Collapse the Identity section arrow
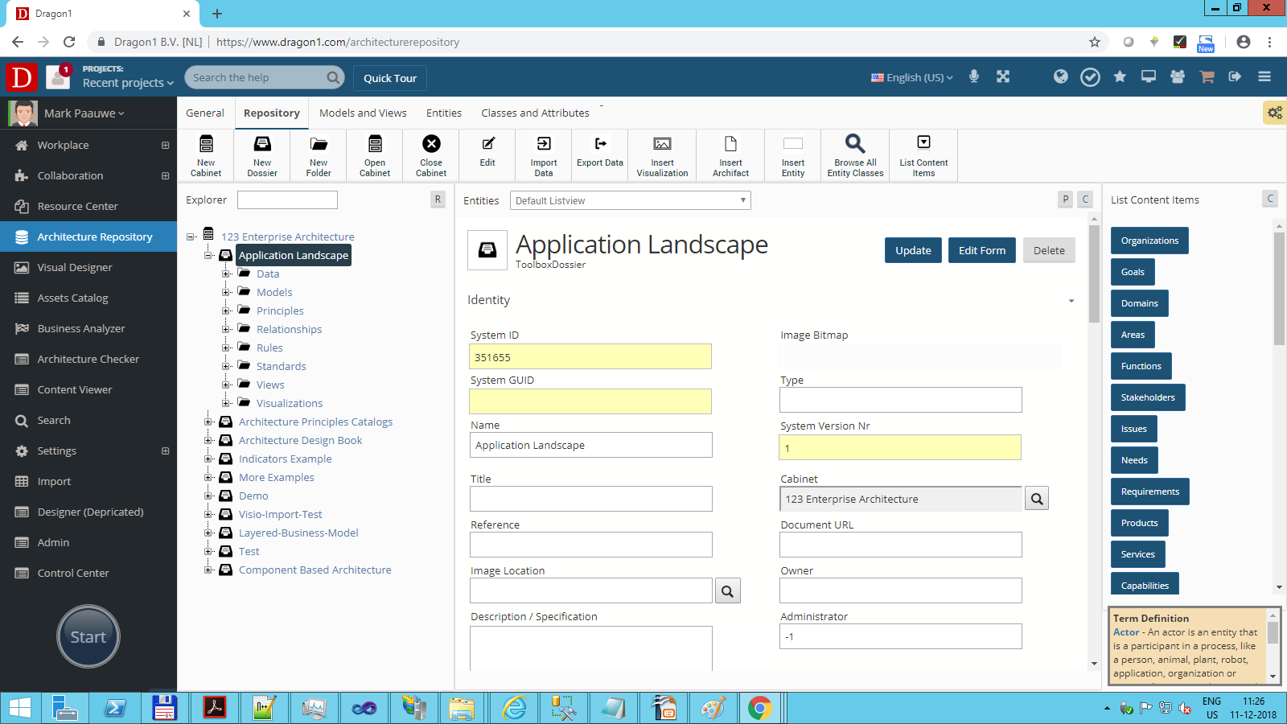 pyautogui.click(x=1071, y=301)
